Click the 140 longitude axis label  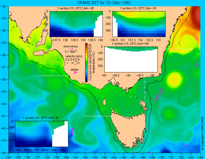coord(66,157)
